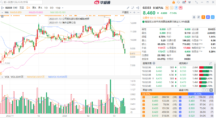Expand chart to fullscreen
The height and width of the screenshot is (118, 216).
pos(133,8)
